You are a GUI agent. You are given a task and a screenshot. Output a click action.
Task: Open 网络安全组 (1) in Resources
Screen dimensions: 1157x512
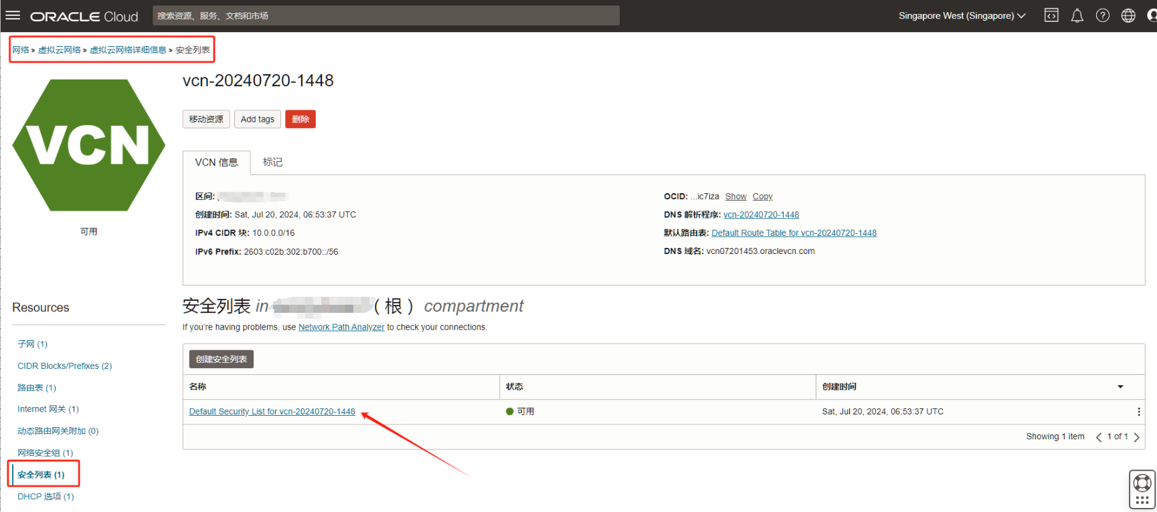click(46, 453)
